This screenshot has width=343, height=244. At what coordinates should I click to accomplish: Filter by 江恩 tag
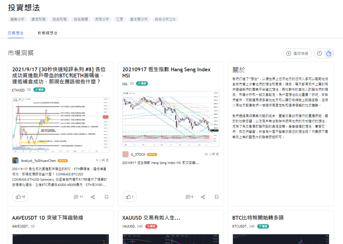(x=120, y=19)
